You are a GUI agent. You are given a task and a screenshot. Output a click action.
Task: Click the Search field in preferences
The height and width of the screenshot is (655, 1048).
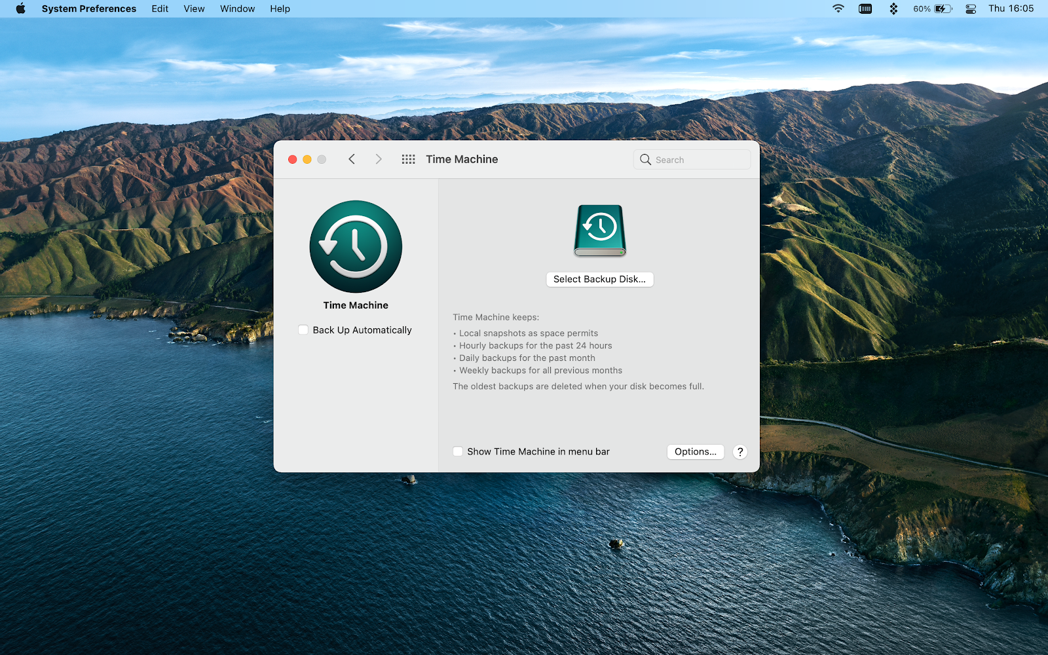coord(692,160)
